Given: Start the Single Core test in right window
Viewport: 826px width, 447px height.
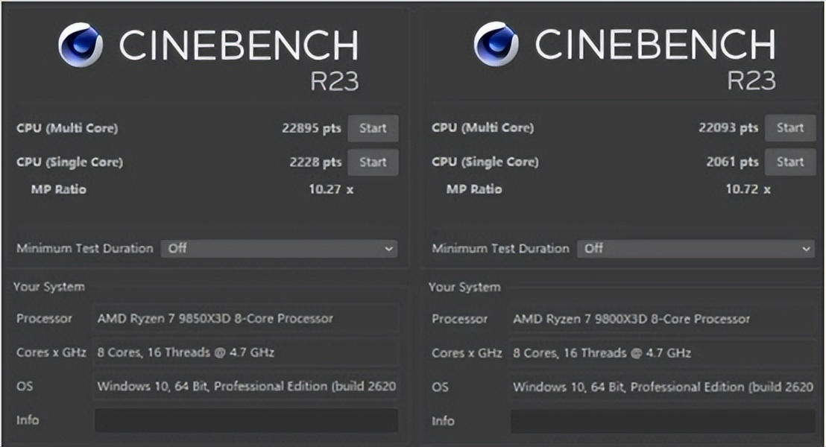Looking at the screenshot, I should 789,162.
